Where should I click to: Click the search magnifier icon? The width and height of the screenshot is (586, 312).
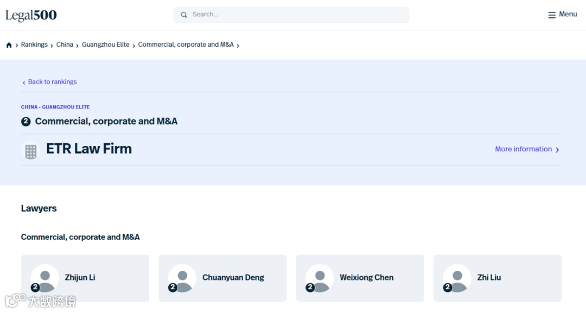[184, 15]
